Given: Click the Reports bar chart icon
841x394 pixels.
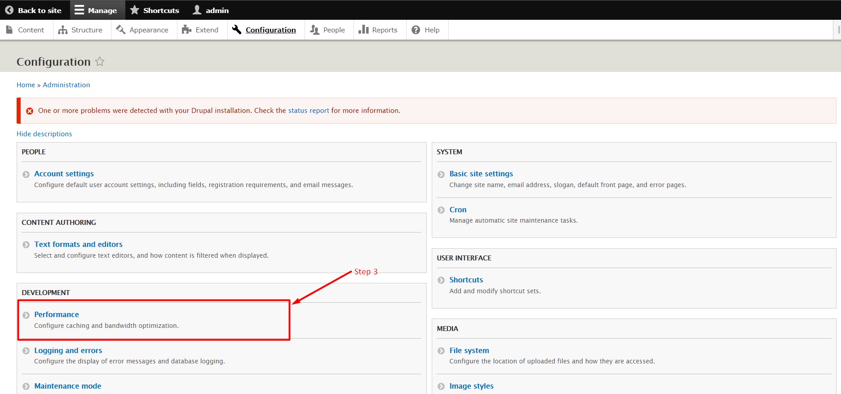Looking at the screenshot, I should [x=363, y=30].
